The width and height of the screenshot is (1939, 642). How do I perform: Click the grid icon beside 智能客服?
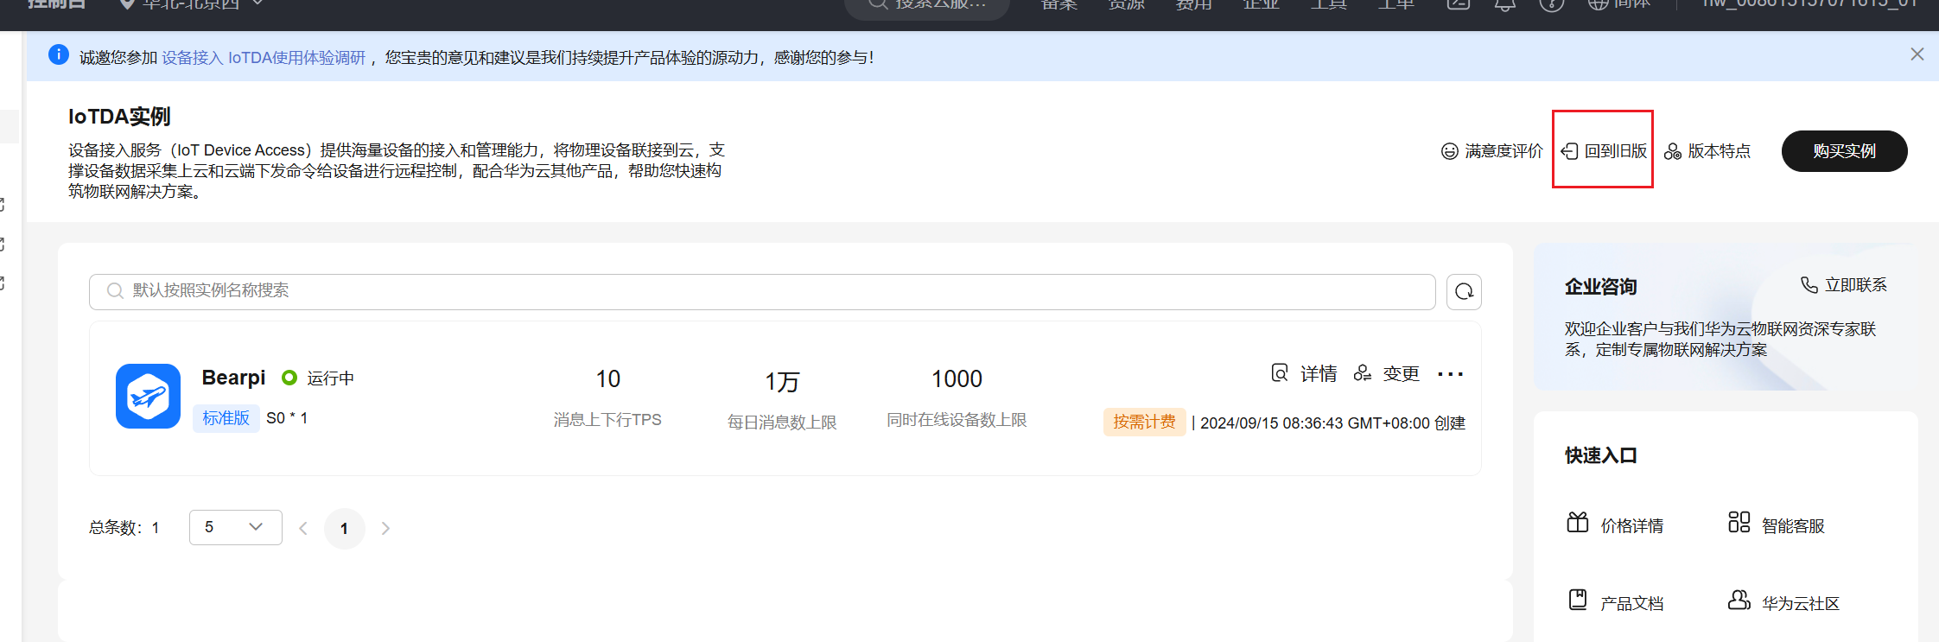click(1739, 522)
